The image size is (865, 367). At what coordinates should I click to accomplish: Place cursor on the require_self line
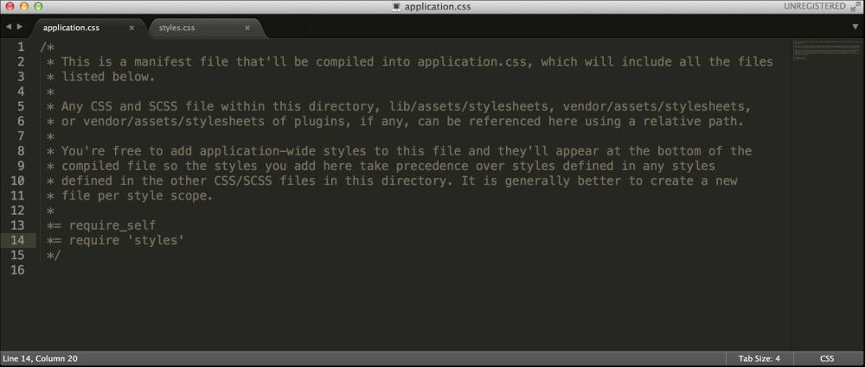(x=112, y=225)
